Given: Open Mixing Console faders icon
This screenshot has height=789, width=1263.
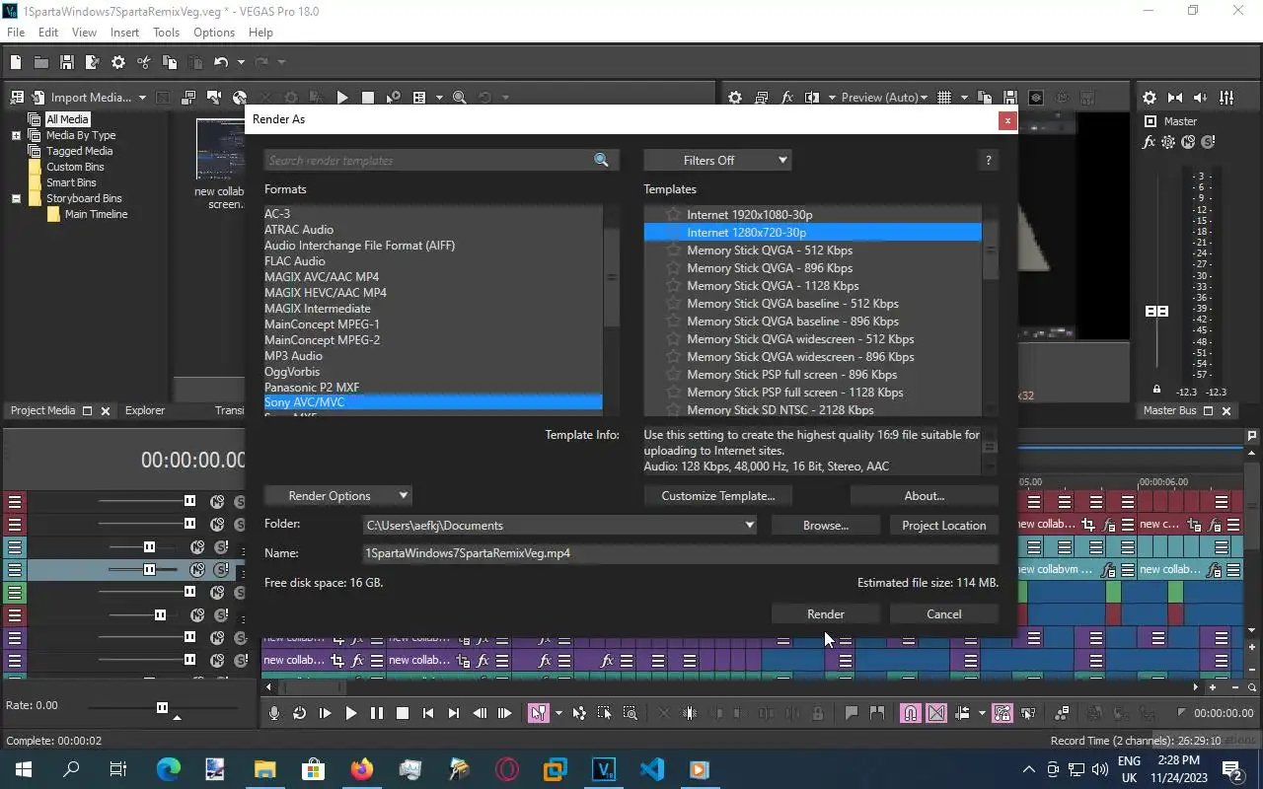Looking at the screenshot, I should coord(1226,98).
